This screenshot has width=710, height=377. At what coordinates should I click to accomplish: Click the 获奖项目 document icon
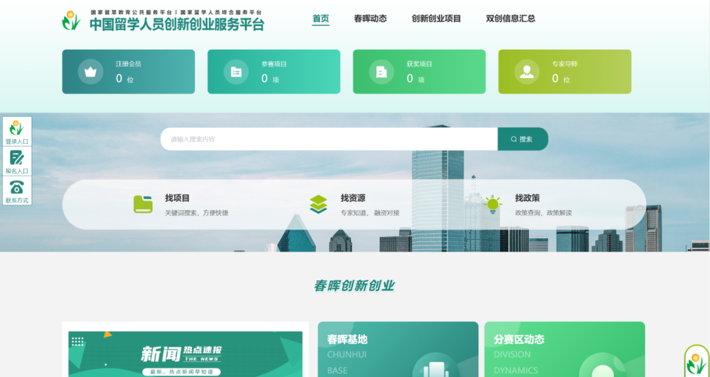click(x=381, y=72)
